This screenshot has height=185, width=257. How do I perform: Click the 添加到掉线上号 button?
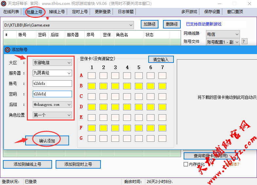tap(28, 164)
